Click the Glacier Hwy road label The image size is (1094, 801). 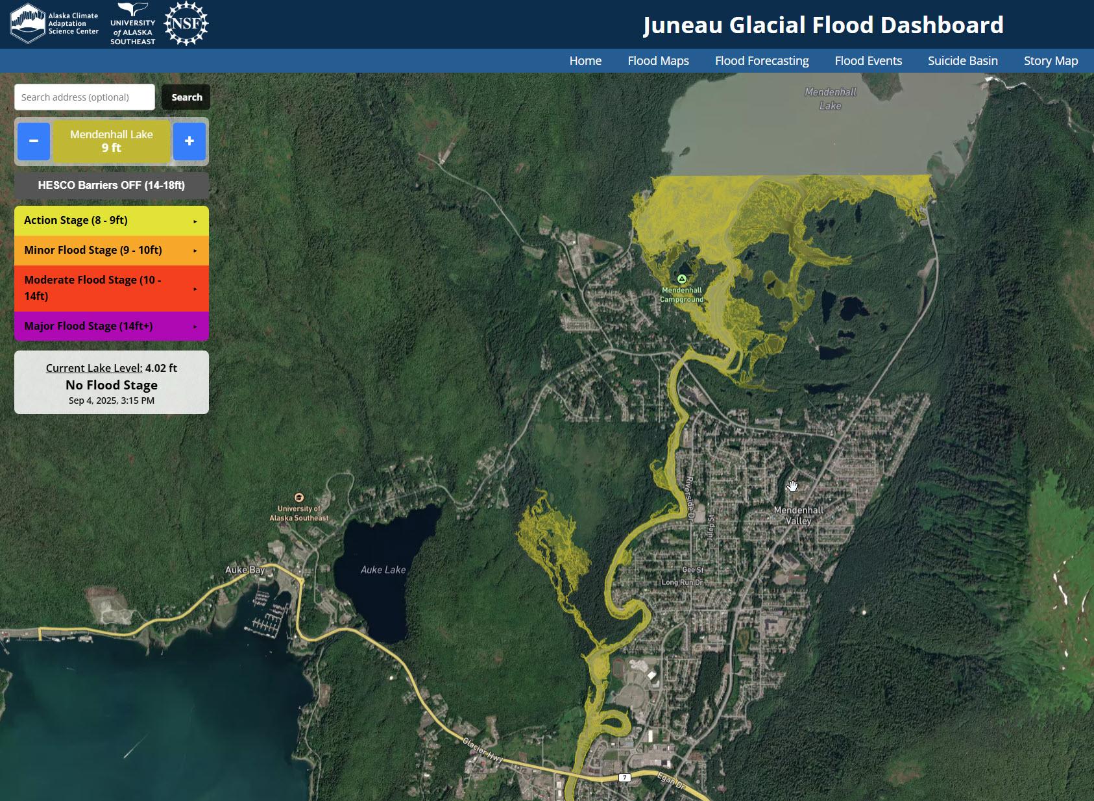coord(483,750)
